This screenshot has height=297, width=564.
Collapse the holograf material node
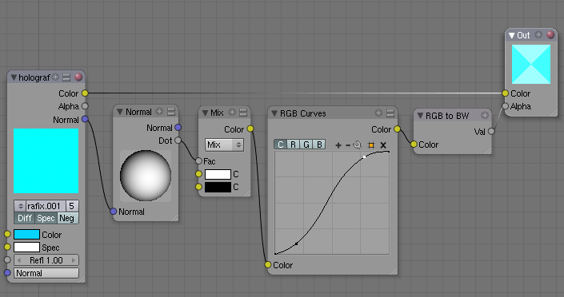coord(14,77)
